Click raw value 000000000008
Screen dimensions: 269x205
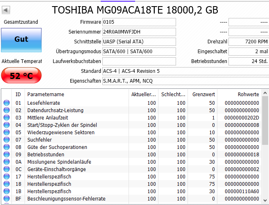pos(242,125)
